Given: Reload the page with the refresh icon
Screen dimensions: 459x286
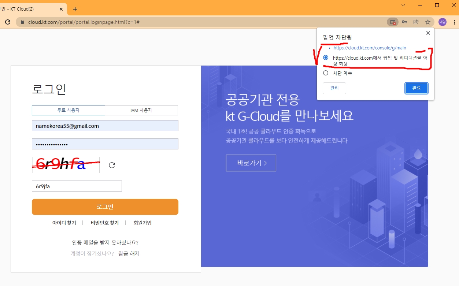Looking at the screenshot, I should (x=7, y=22).
